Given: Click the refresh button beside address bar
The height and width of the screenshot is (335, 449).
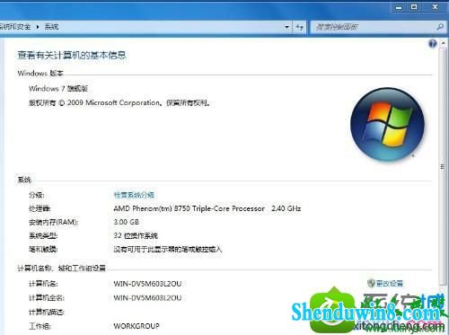Looking at the screenshot, I should (300, 27).
